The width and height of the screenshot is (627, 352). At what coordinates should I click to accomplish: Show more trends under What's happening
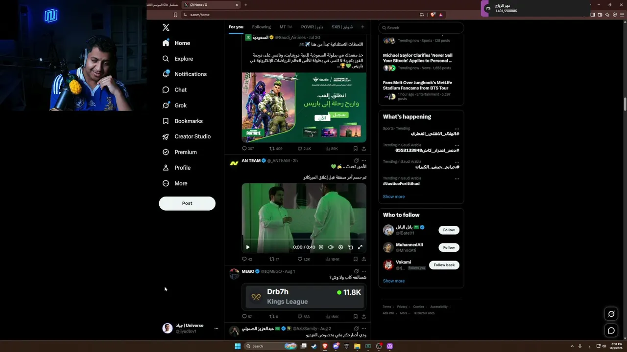pos(394,197)
